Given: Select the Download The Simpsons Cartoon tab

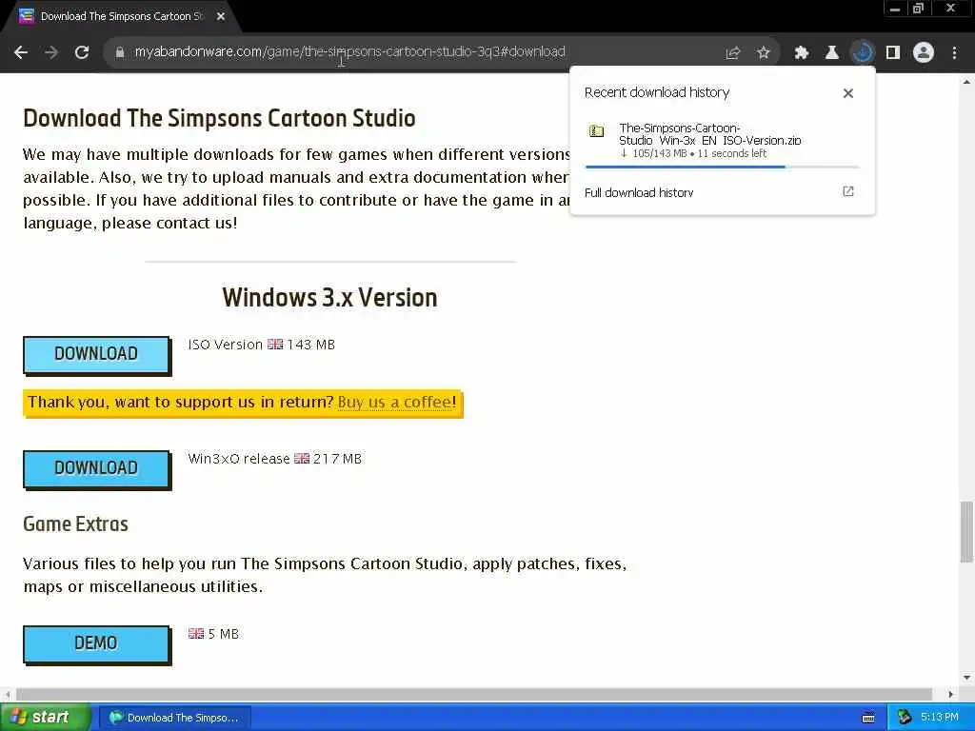Looking at the screenshot, I should click(x=121, y=17).
